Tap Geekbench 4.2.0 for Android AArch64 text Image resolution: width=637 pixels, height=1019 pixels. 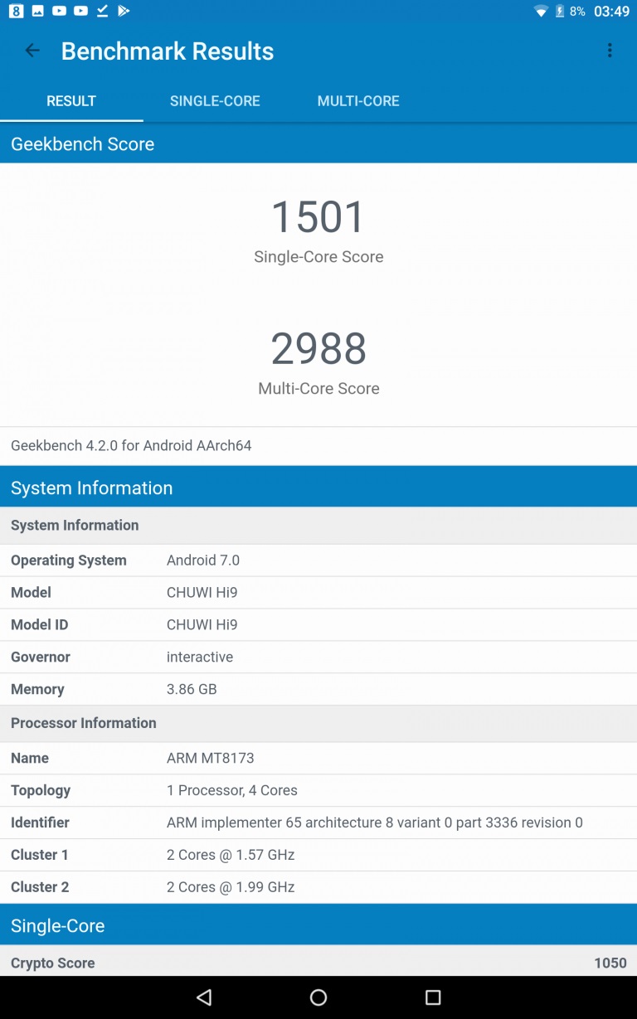131,445
